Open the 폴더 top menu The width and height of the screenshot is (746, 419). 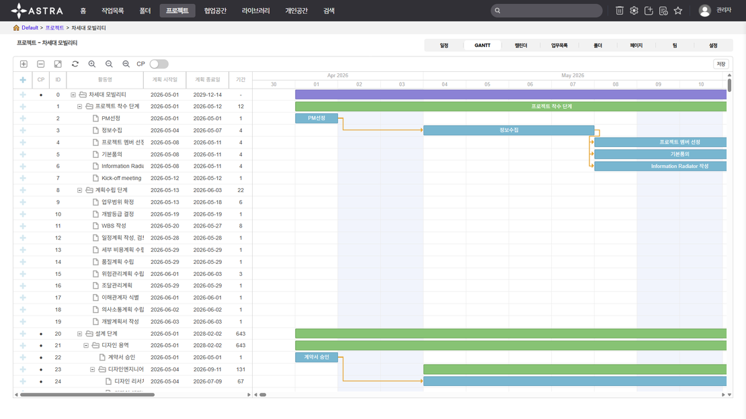145,11
